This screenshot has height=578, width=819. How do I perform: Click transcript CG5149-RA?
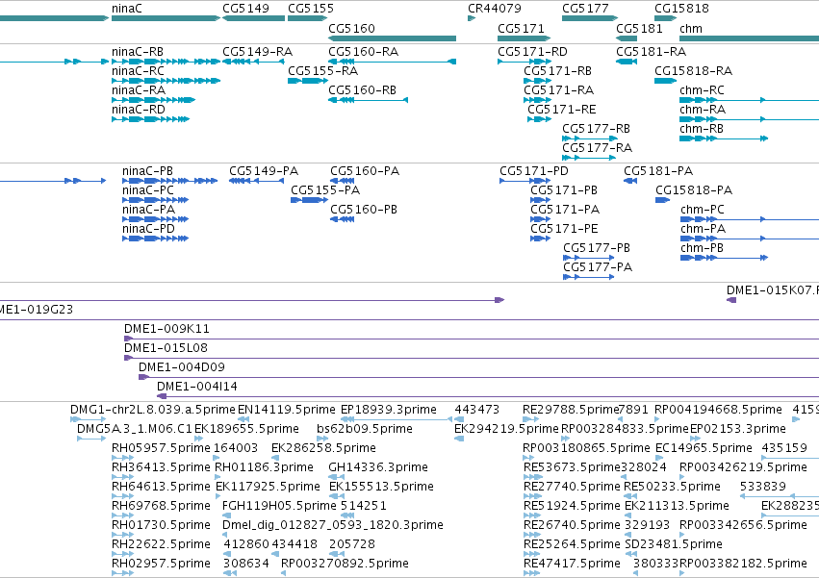click(x=258, y=52)
